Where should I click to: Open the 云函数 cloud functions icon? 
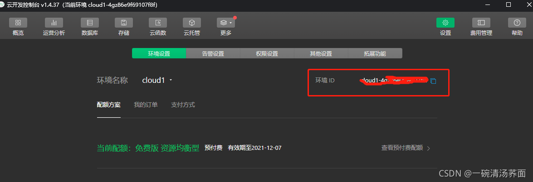click(158, 23)
